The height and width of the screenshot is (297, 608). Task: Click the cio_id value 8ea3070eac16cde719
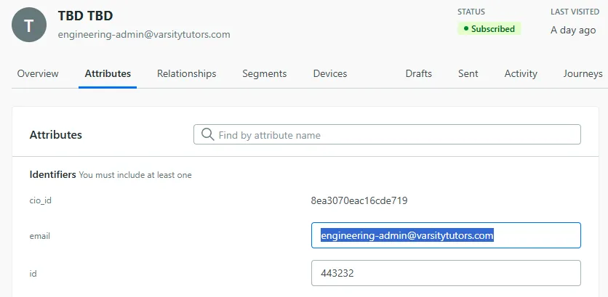pos(359,200)
